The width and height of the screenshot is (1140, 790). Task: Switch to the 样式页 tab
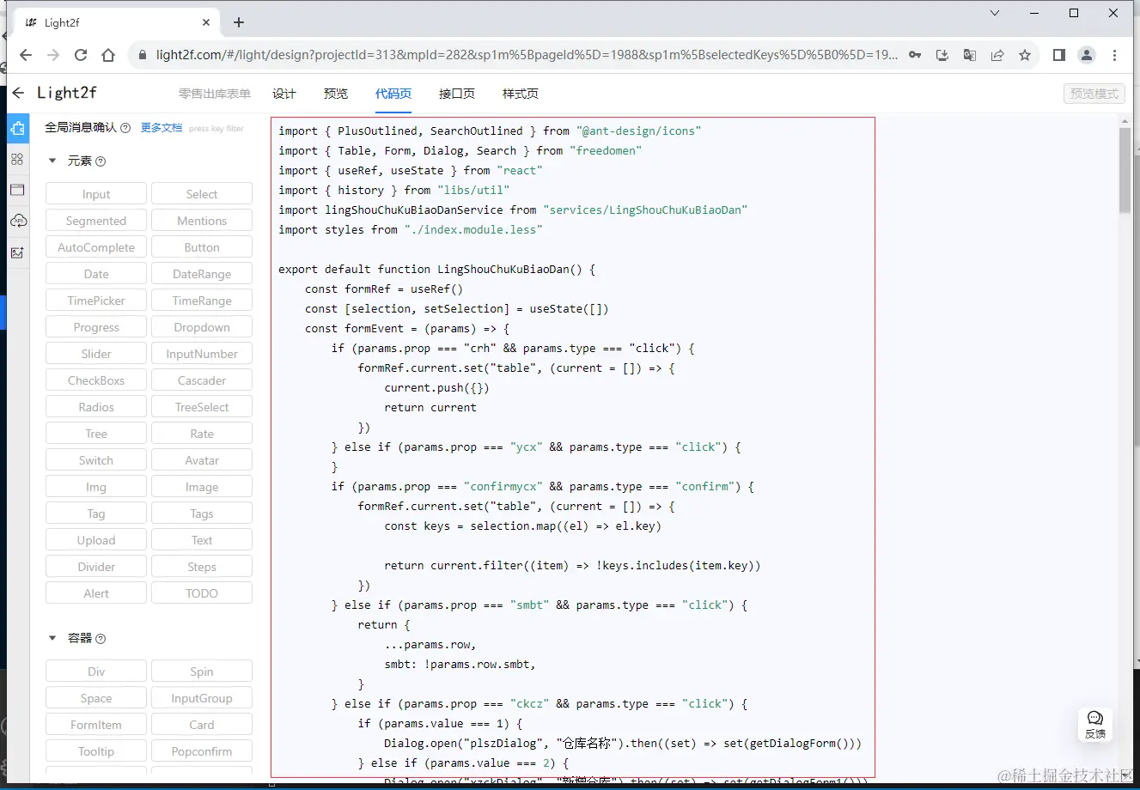pos(521,94)
